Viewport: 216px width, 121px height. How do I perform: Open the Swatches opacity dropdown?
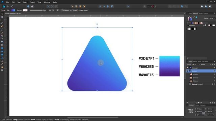[x=215, y=18]
